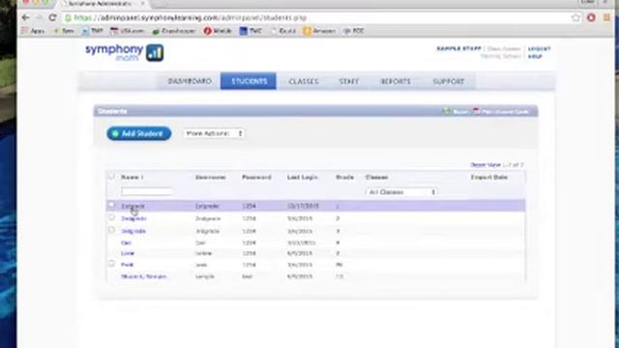The image size is (619, 348).
Task: Reload the page with refresh icon
Action: 52,17
